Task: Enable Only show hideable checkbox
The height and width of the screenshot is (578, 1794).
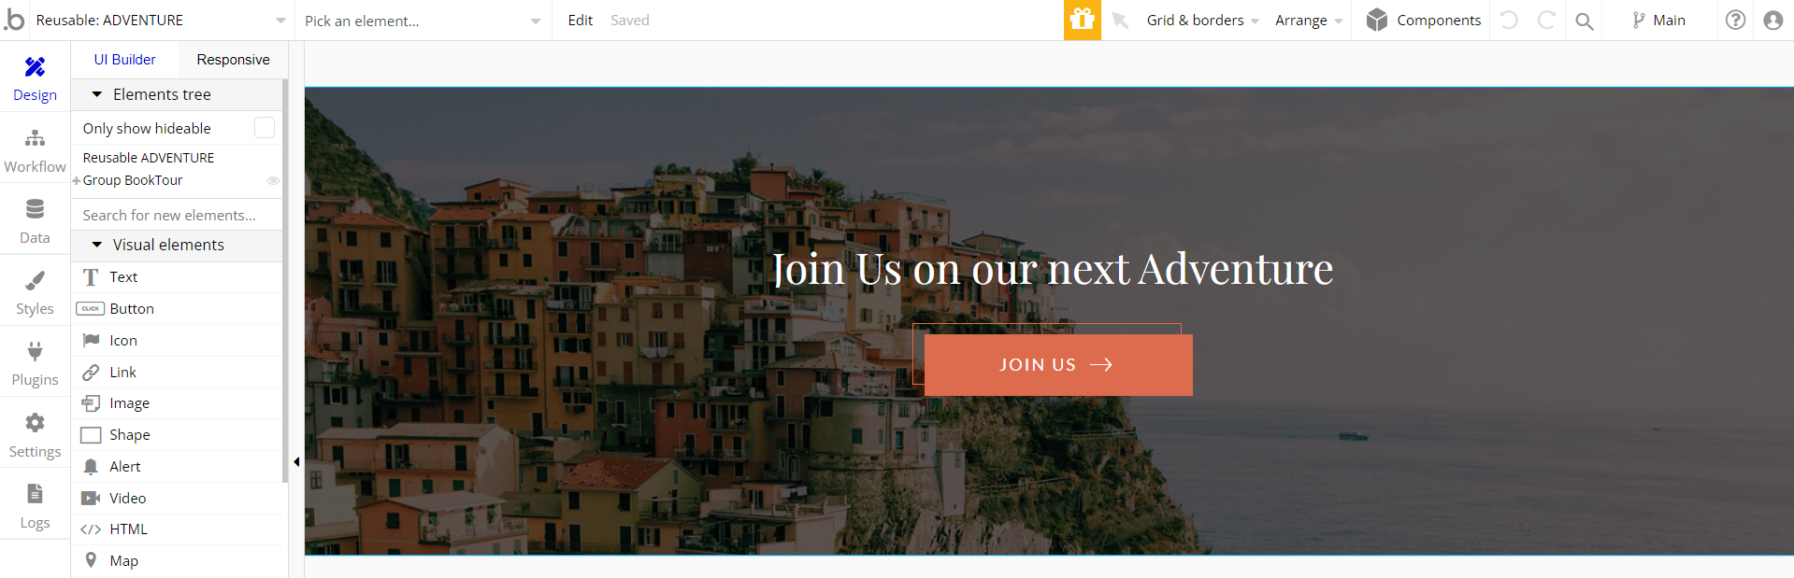Action: tap(265, 128)
